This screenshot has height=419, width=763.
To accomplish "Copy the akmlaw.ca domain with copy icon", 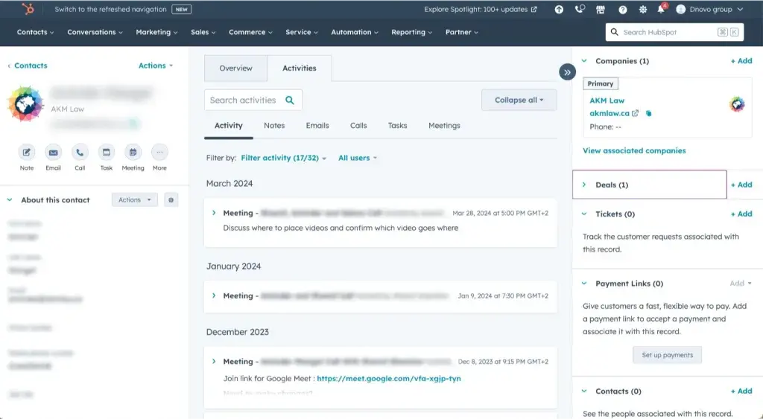I will [x=648, y=114].
